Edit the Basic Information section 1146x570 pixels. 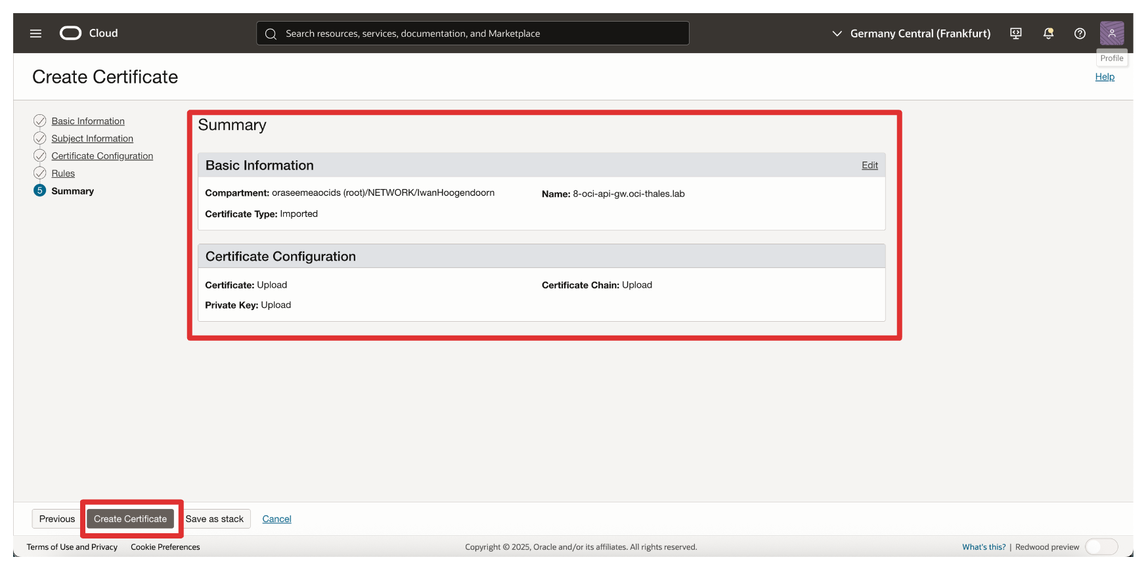point(870,165)
